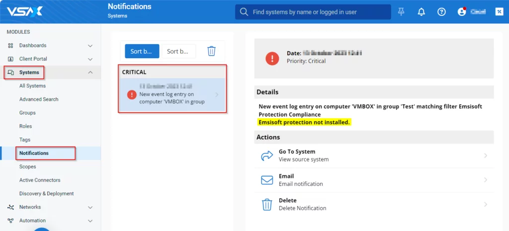The image size is (509, 231).
Task: Click the Email envelope icon
Action: (x=267, y=180)
